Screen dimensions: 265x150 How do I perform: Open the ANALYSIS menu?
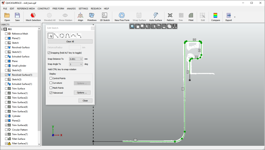[71, 8]
